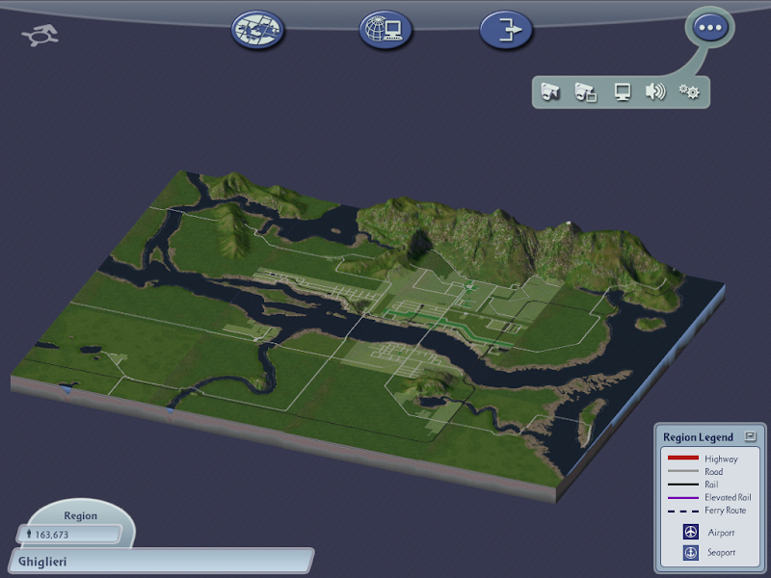Screen dimensions: 771x578
Task: Click the Airport legend icon
Action: click(x=691, y=532)
